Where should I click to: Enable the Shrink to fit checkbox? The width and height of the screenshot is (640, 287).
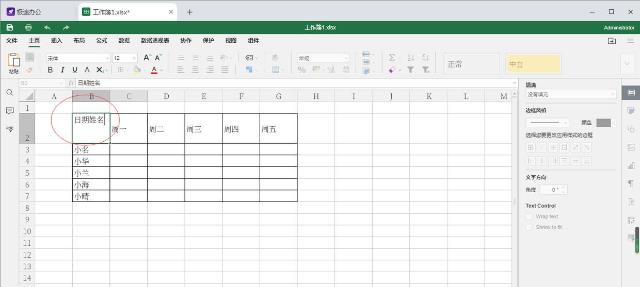point(529,227)
